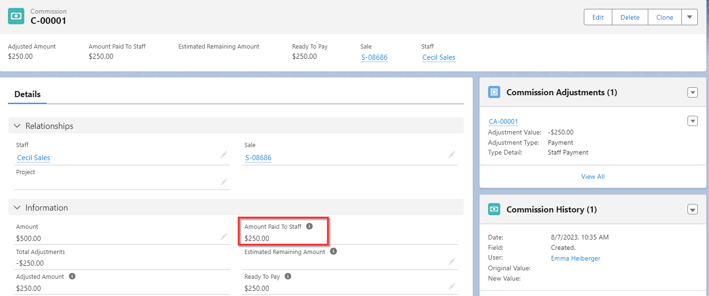709x296 pixels.
Task: Click the Commission record icon in the header
Action: click(16, 16)
